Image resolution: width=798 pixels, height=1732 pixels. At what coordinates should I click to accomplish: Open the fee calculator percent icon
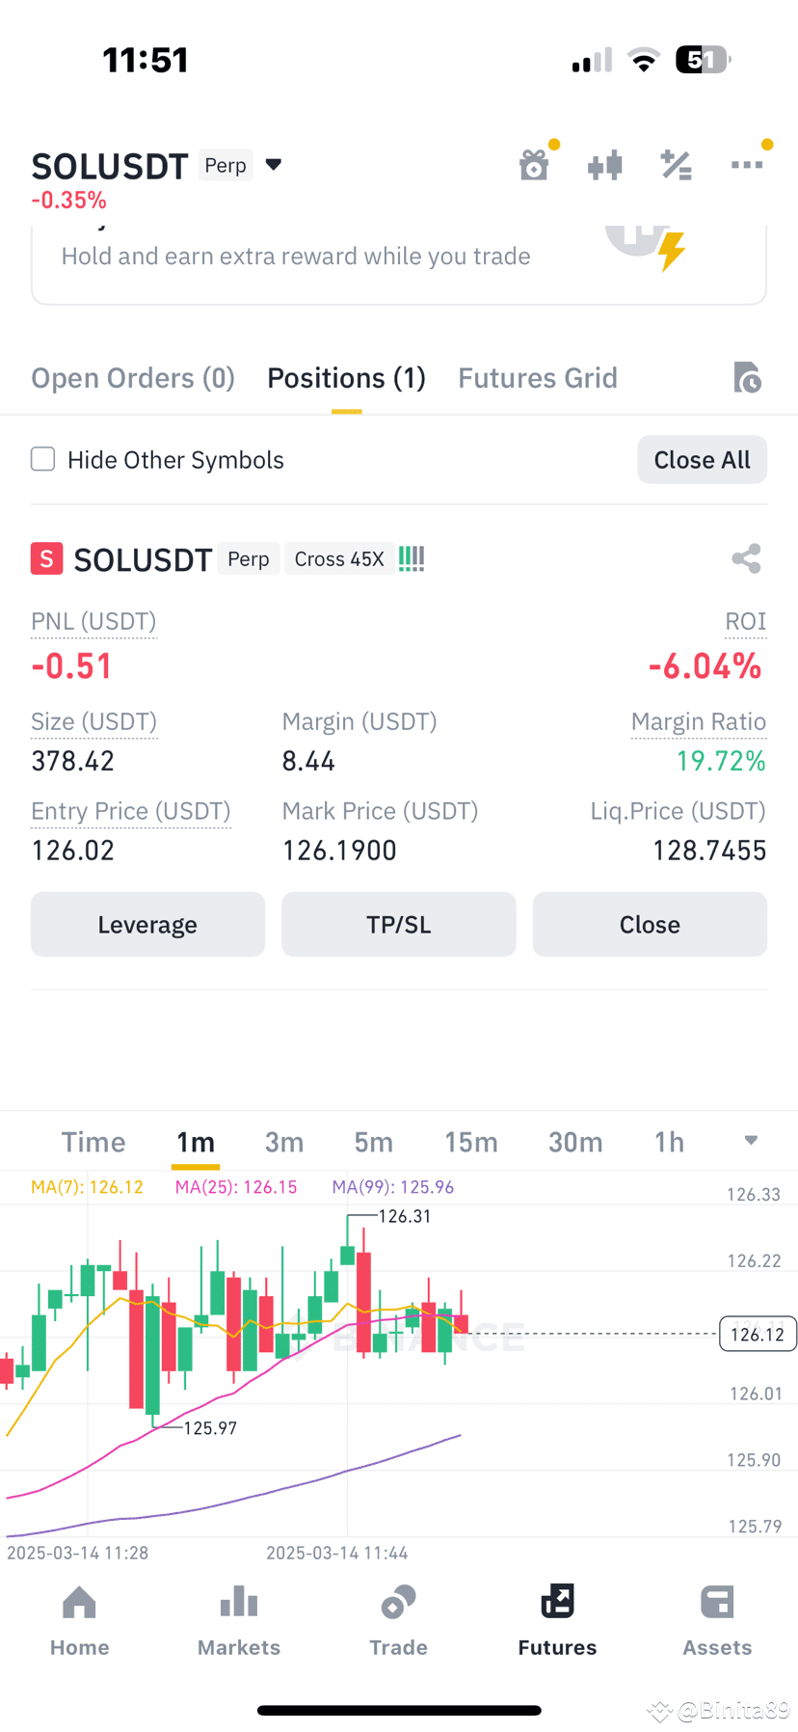677,165
